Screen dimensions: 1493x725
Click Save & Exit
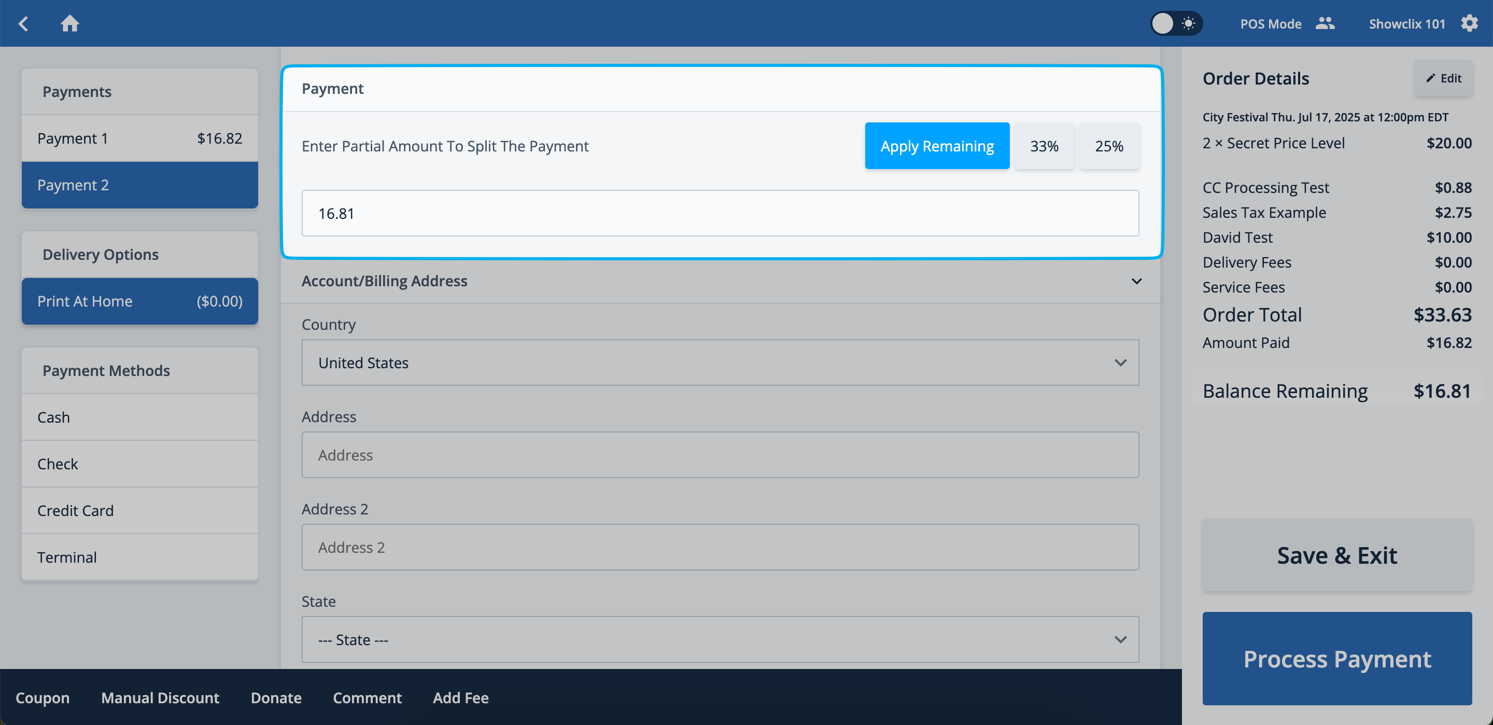click(x=1336, y=555)
